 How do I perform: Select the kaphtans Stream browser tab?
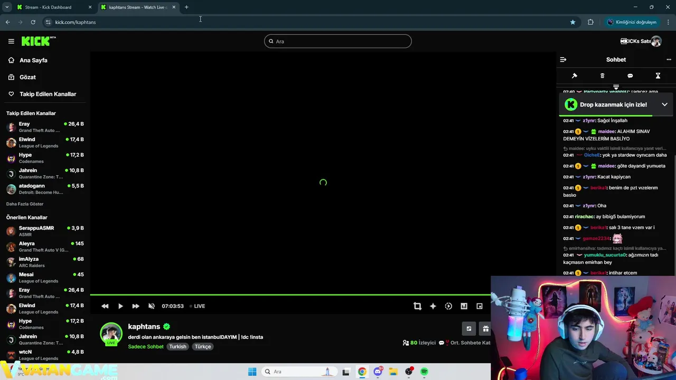pyautogui.click(x=137, y=7)
